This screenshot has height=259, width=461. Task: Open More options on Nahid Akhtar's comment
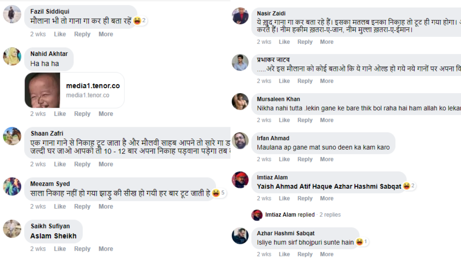[x=106, y=114]
